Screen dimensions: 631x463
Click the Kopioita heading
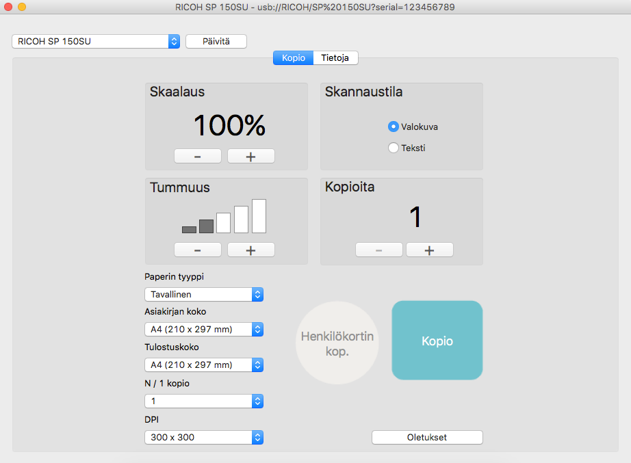pyautogui.click(x=350, y=187)
